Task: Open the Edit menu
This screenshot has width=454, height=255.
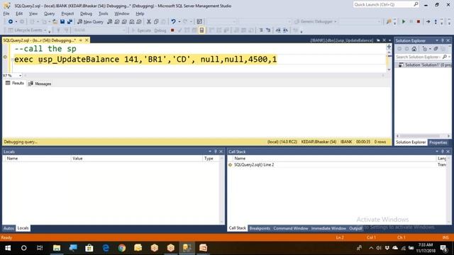Action: click(x=19, y=13)
